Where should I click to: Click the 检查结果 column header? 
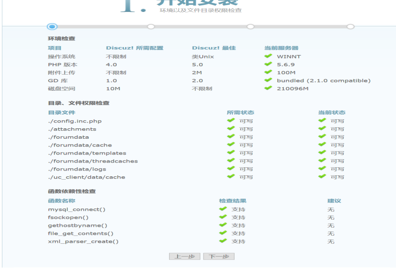pyautogui.click(x=233, y=201)
